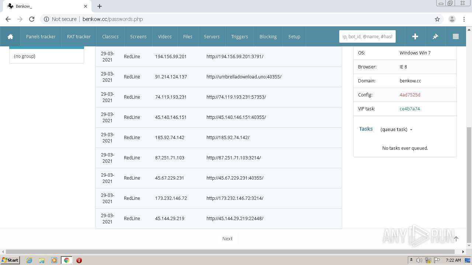Select IP cell 91.214.124.137
Screen dimensions: 472x265
(171, 77)
